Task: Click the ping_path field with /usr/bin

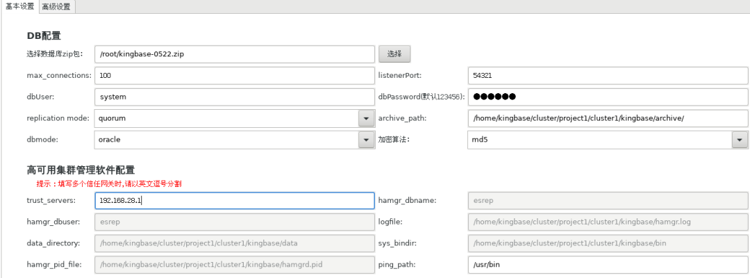Action: point(608,265)
